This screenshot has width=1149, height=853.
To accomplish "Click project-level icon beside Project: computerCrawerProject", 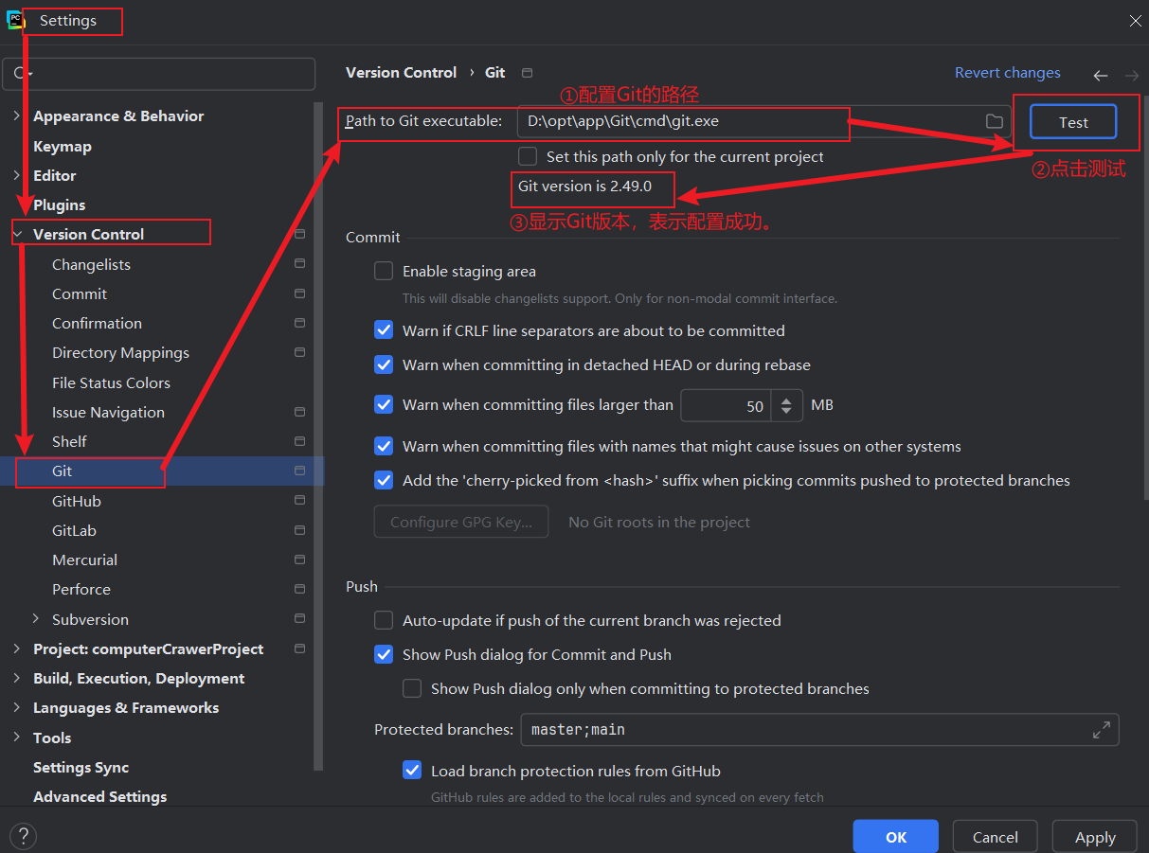I will (300, 649).
